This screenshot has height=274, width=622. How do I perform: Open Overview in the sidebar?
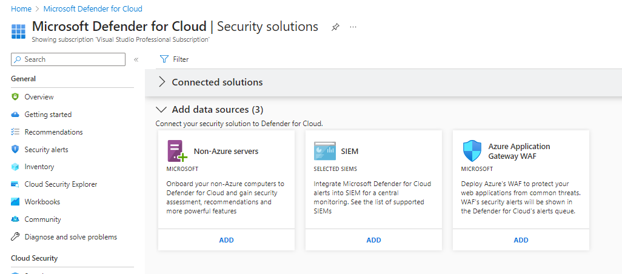(x=39, y=97)
